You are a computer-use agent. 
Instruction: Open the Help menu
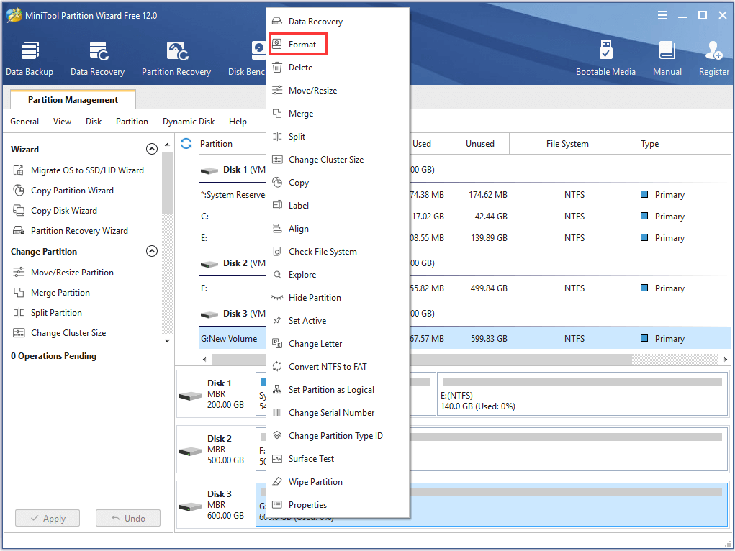coord(238,122)
